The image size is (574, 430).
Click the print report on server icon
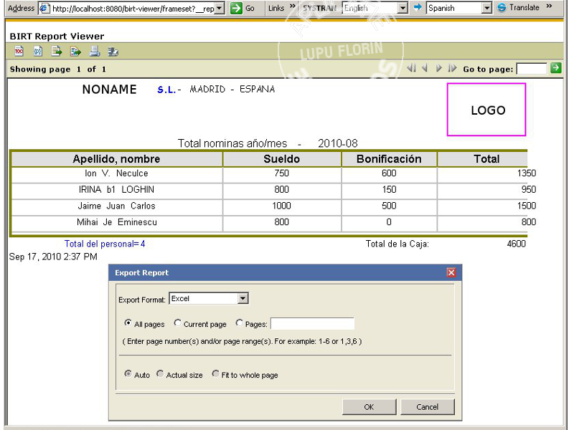click(x=113, y=51)
